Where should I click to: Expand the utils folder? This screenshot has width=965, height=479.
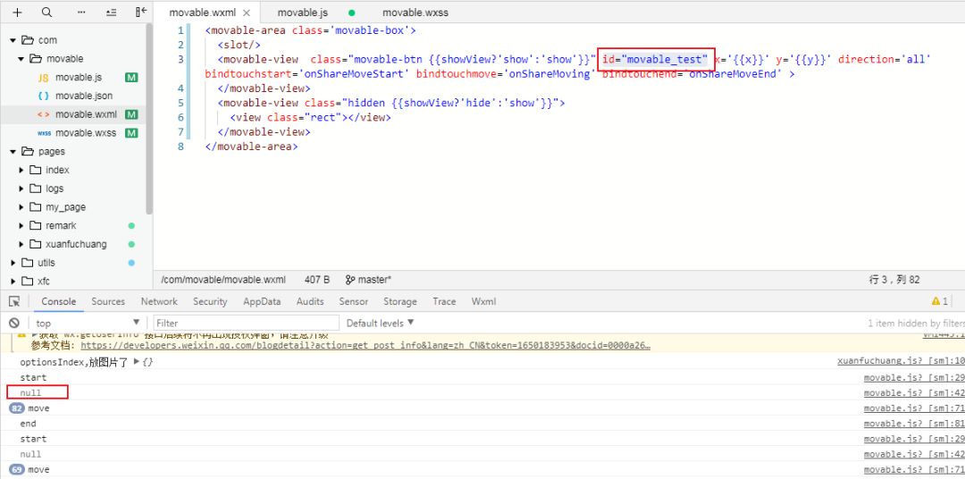tap(13, 262)
